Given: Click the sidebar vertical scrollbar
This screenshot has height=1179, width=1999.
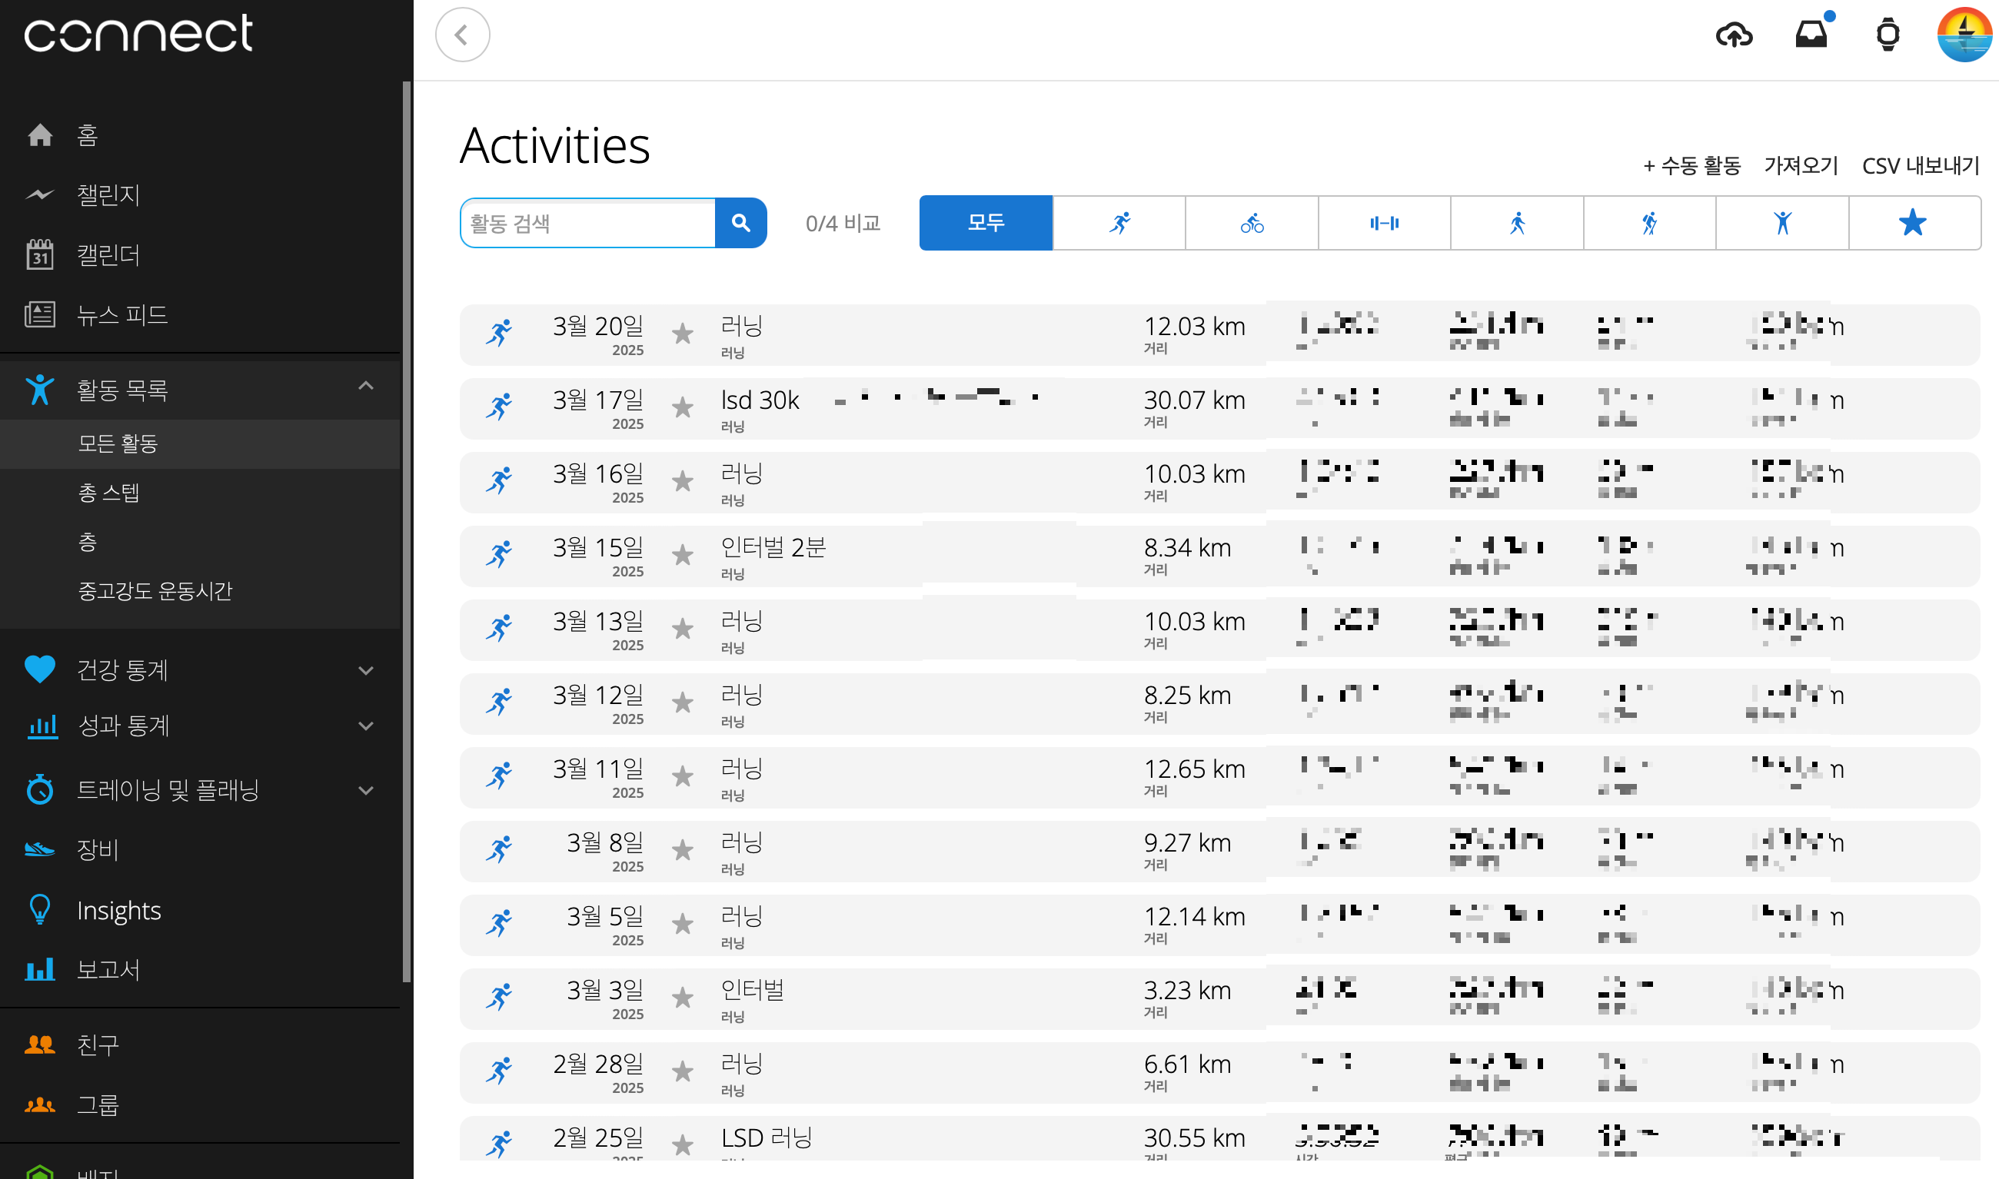Looking at the screenshot, I should click(407, 531).
